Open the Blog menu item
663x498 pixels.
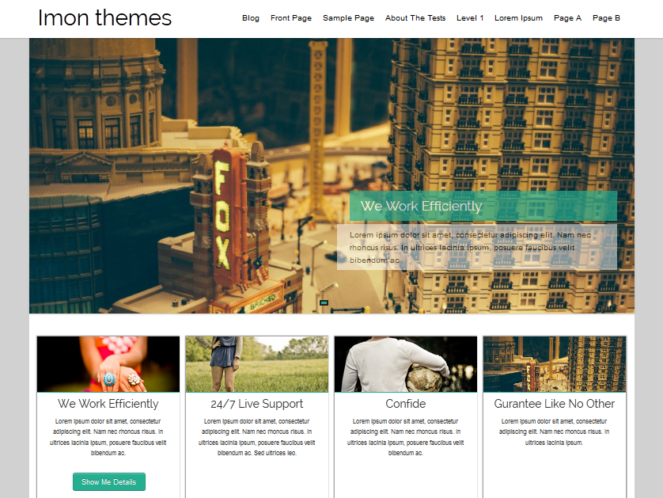pyautogui.click(x=251, y=17)
